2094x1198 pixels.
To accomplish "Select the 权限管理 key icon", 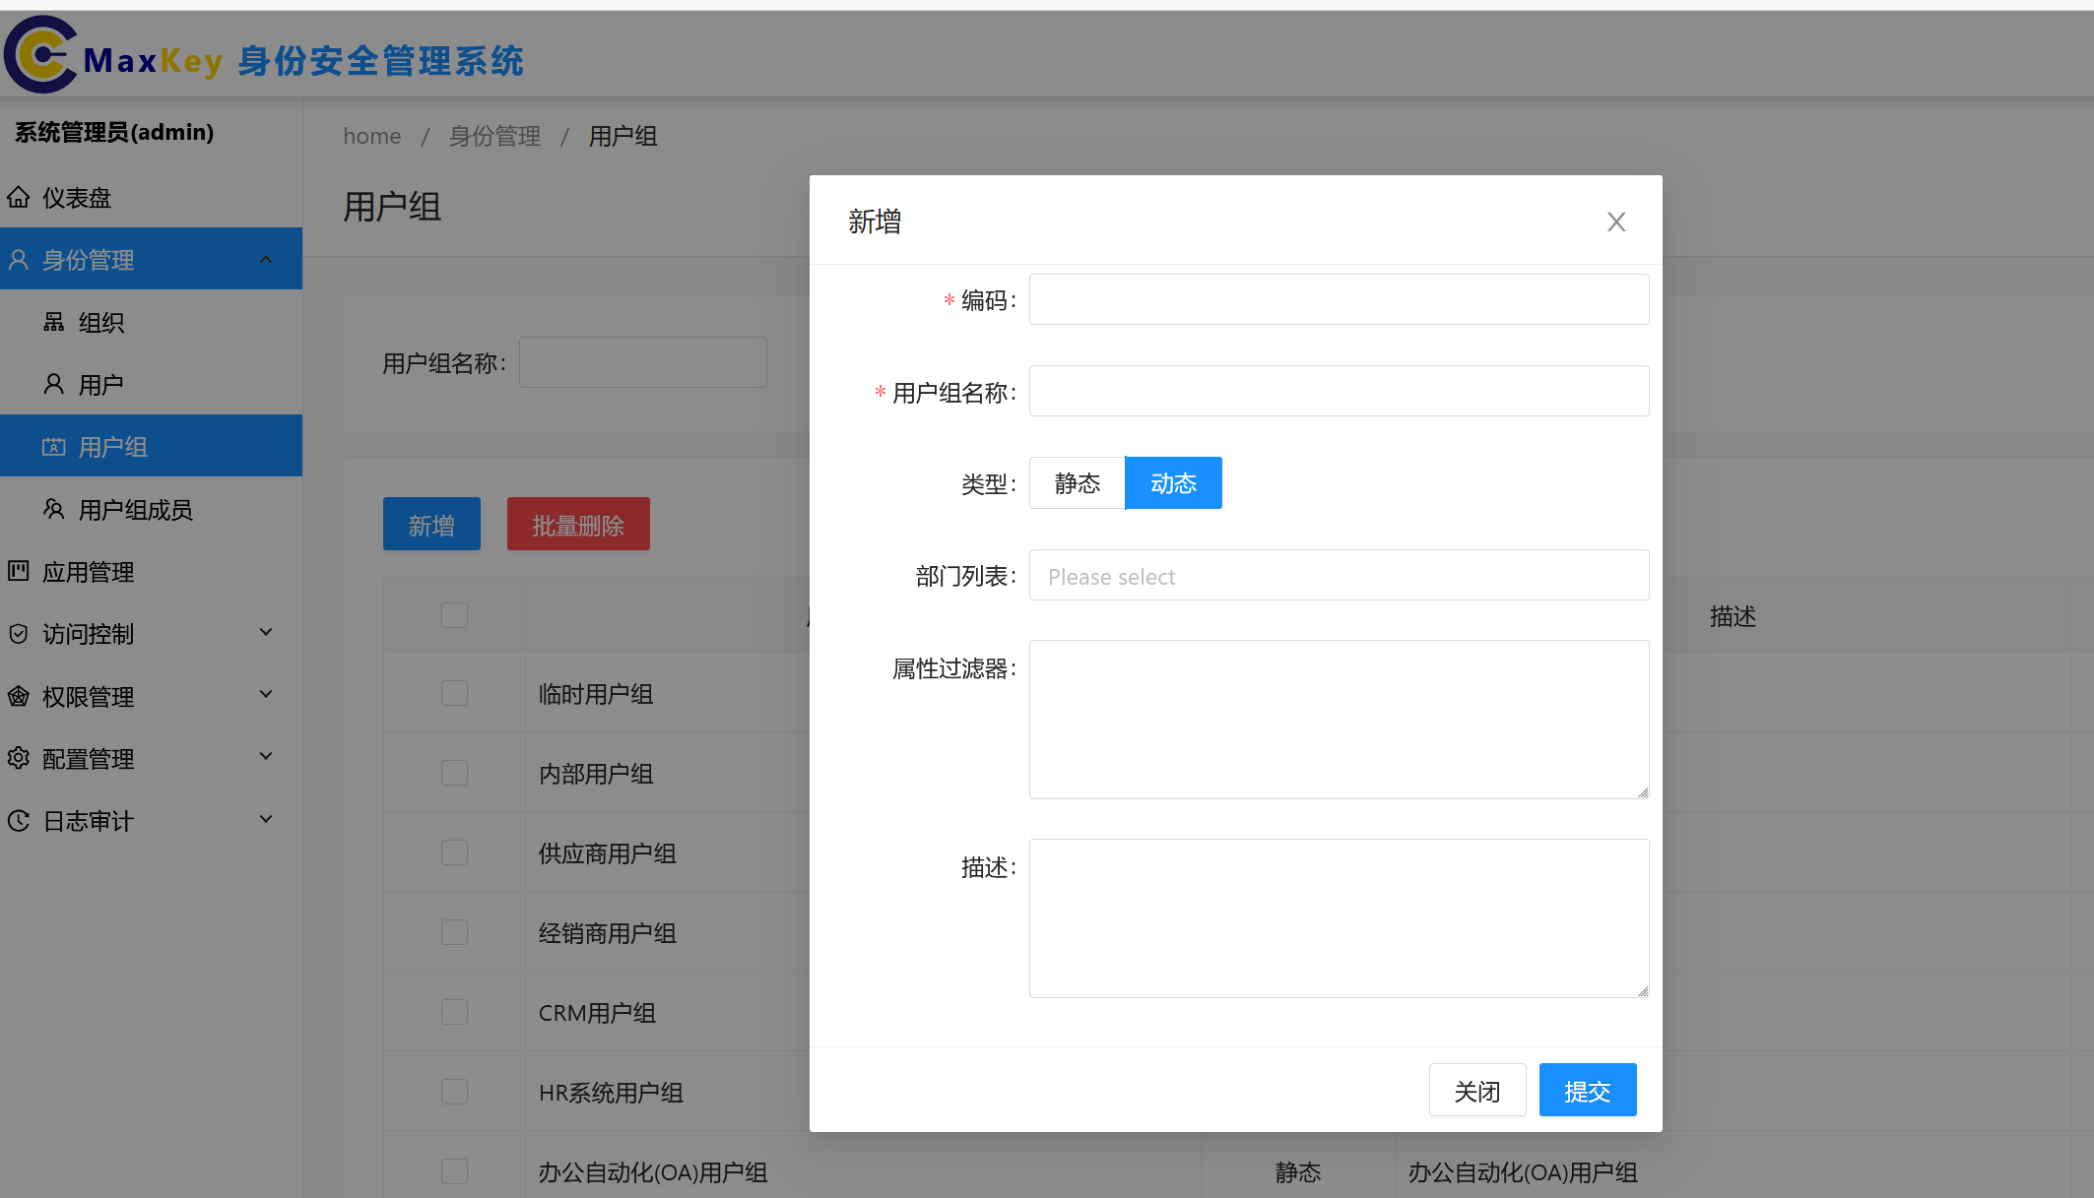I will [19, 696].
